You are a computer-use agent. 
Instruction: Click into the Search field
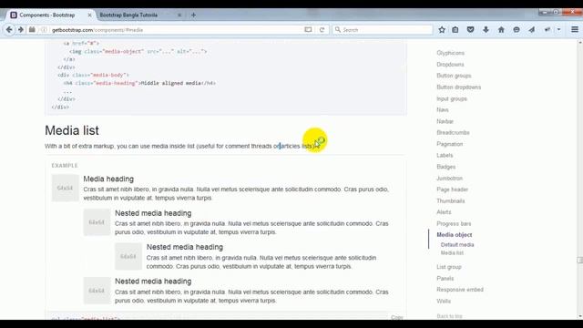(383, 30)
